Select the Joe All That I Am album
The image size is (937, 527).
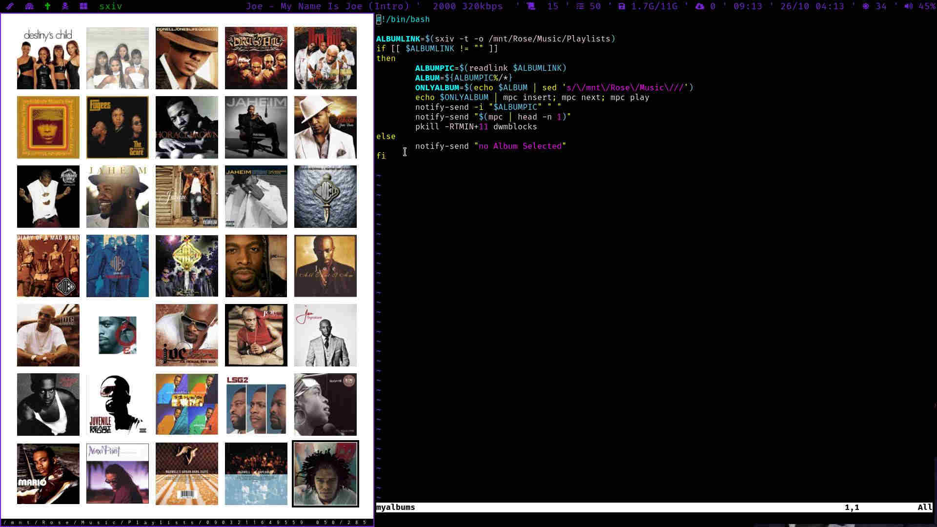click(x=326, y=266)
